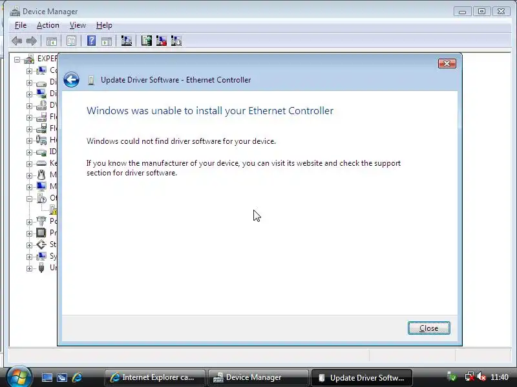Click the Scan for hardware changes toolbar icon
Image resolution: width=517 pixels, height=387 pixels.
(x=126, y=41)
